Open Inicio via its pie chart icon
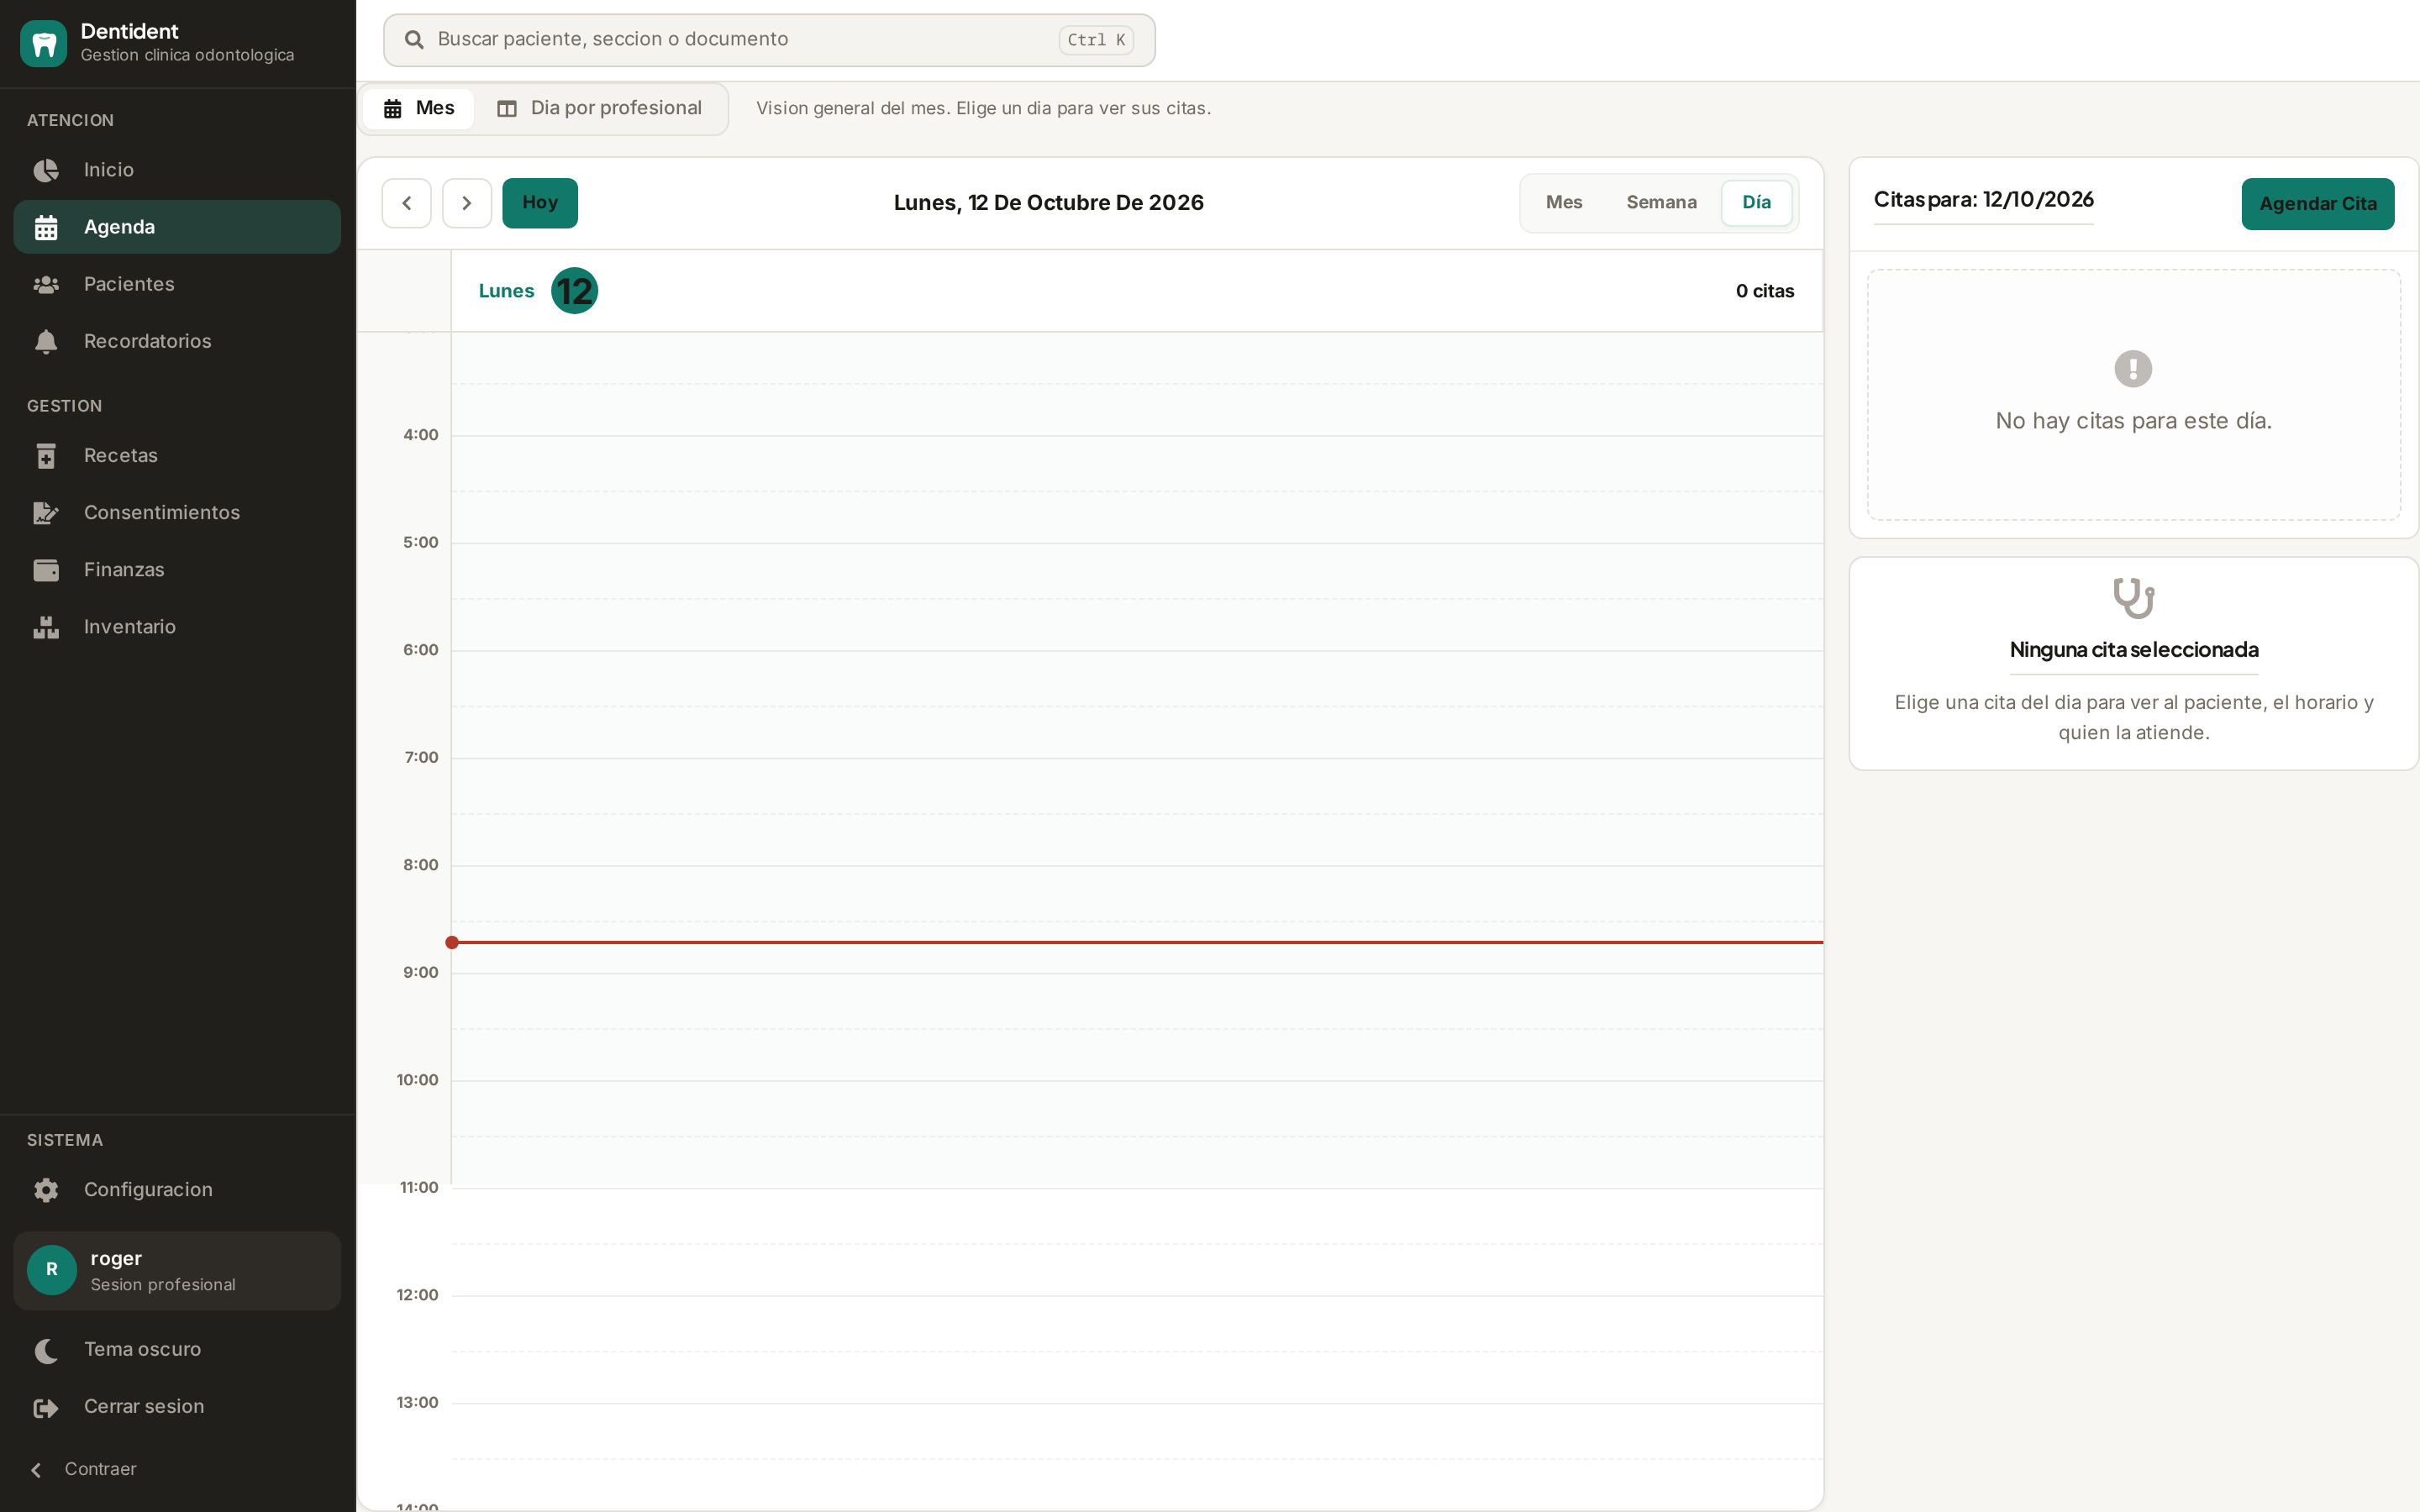 coord(46,170)
